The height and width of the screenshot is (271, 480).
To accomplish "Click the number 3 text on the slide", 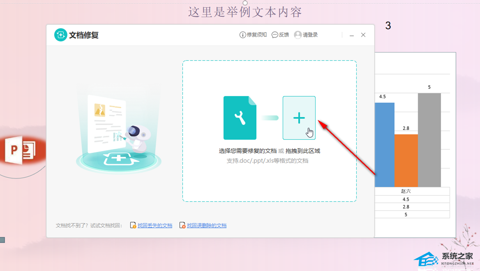I will coord(388,26).
